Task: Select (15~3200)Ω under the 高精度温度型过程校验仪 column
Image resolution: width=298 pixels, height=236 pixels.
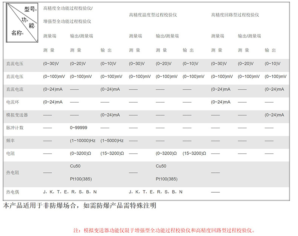Action: coord(194,153)
